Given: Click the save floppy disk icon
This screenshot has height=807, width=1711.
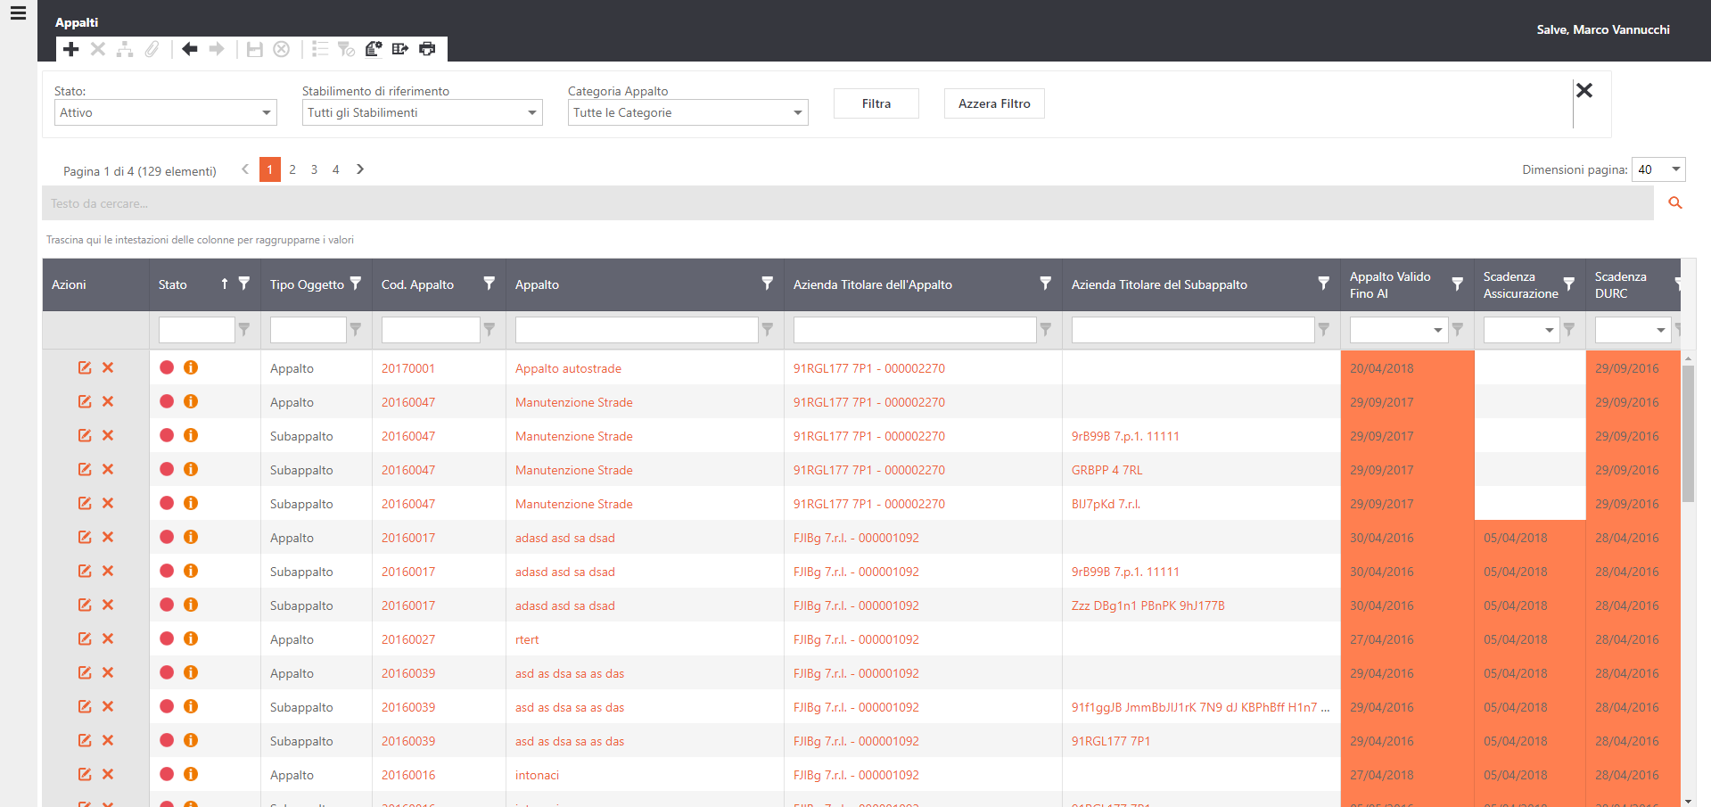Looking at the screenshot, I should tap(255, 49).
